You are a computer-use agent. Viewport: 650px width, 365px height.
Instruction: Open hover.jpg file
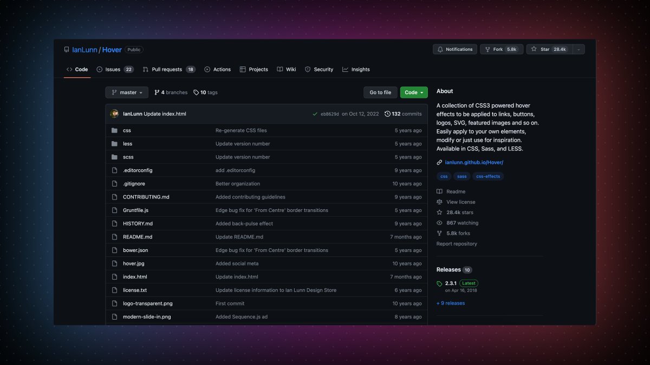tap(133, 263)
